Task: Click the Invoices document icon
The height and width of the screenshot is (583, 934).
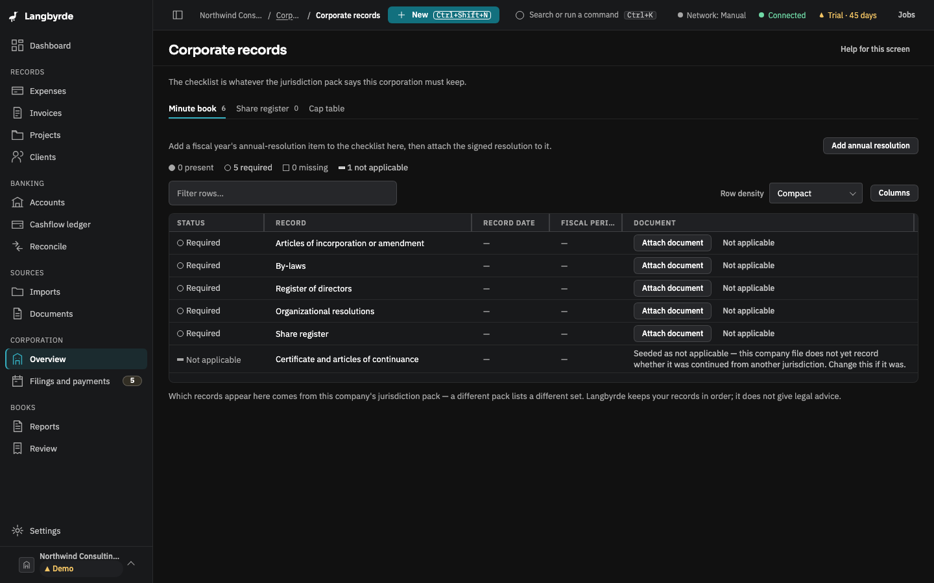Action: [18, 113]
